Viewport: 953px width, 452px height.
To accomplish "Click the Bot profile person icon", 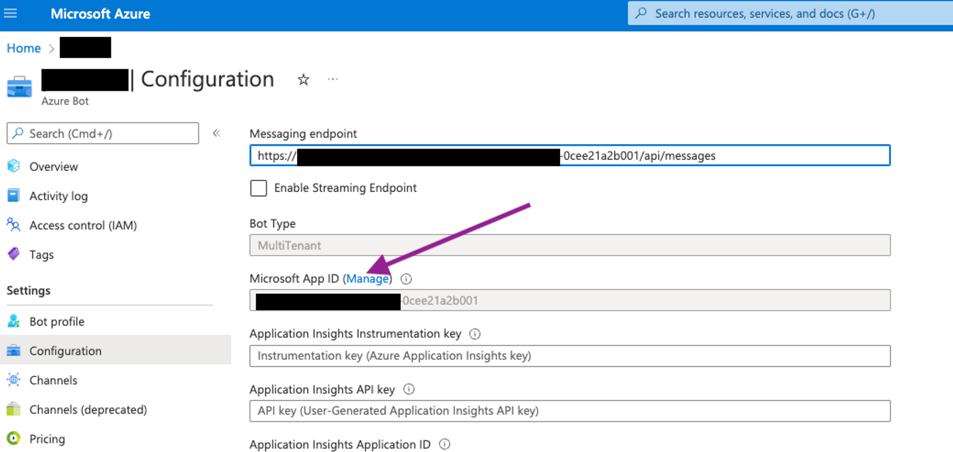I will pos(14,321).
